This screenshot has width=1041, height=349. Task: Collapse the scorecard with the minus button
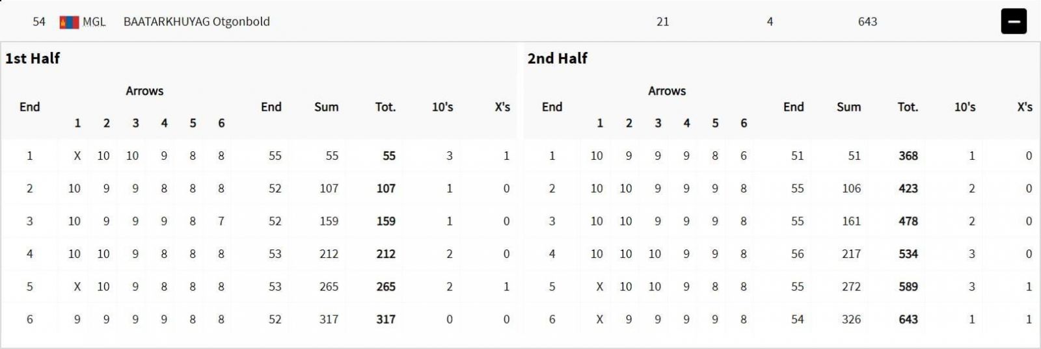click(1013, 21)
